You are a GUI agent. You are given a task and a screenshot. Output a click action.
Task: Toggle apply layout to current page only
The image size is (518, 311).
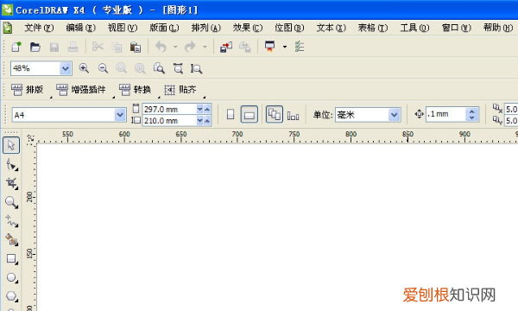tap(293, 116)
